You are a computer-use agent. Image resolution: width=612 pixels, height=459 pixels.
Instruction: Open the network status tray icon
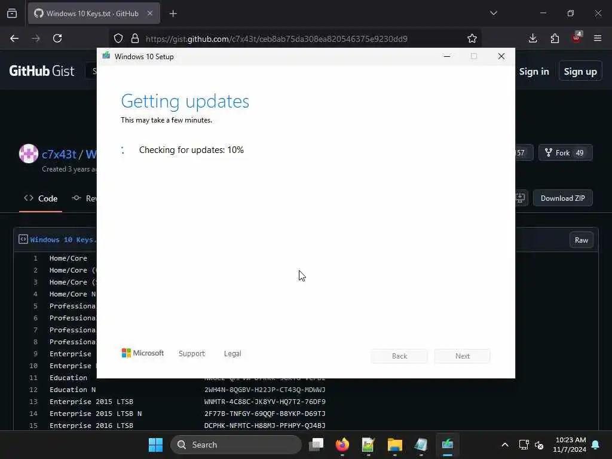pyautogui.click(x=524, y=445)
